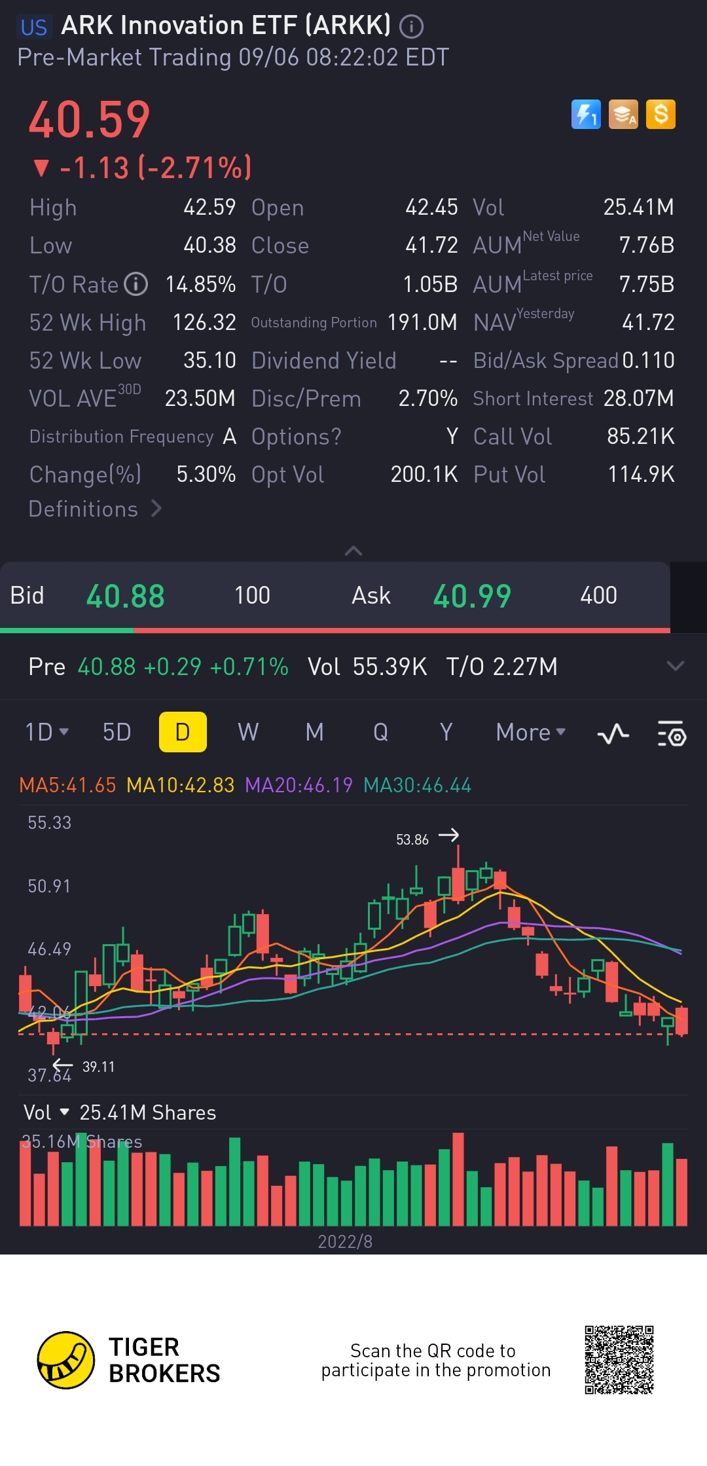Switch to the W weekly chart tab
The width and height of the screenshot is (707, 1466).
click(x=248, y=732)
